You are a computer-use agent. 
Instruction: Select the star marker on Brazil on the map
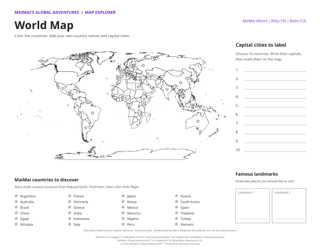tap(92, 113)
